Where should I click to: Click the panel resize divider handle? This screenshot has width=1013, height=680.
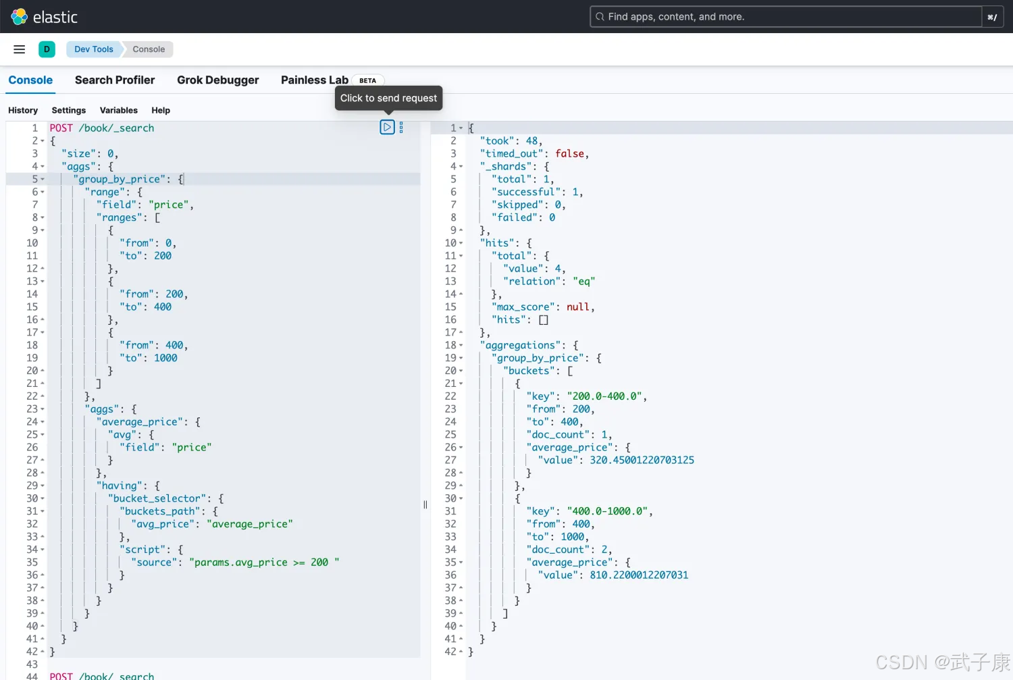[x=425, y=504]
